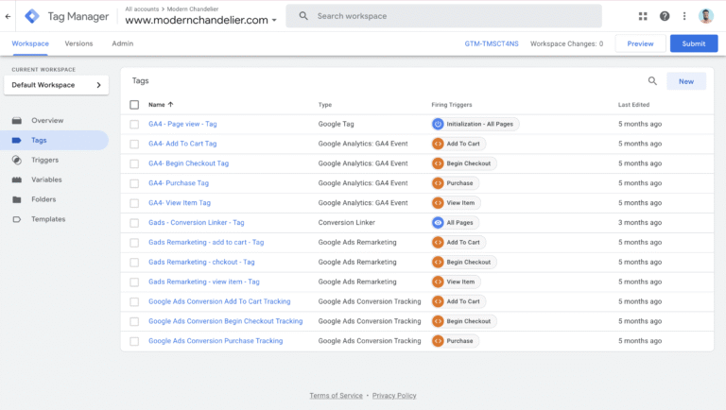
Task: Click the back arrow in the header
Action: tap(9, 16)
